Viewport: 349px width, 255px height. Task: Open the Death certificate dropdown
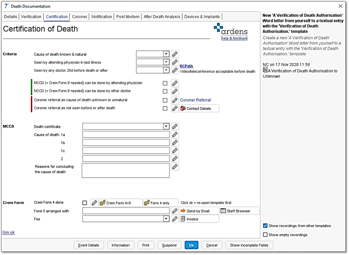point(167,126)
